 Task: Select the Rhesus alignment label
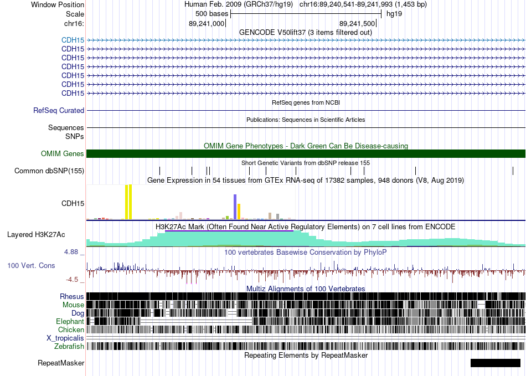pos(72,296)
